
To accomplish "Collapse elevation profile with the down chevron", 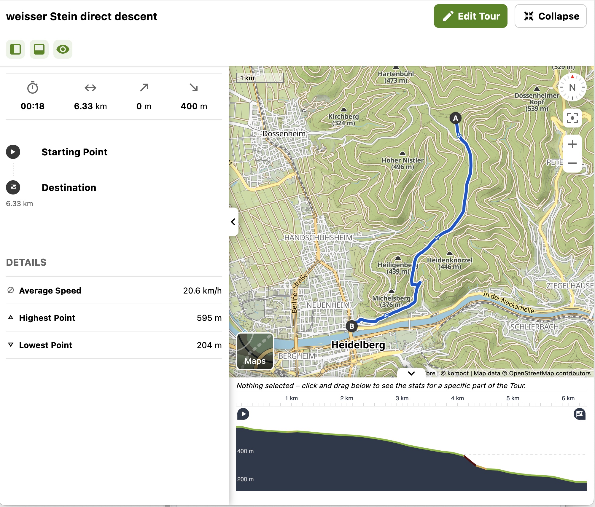I will pyautogui.click(x=411, y=373).
